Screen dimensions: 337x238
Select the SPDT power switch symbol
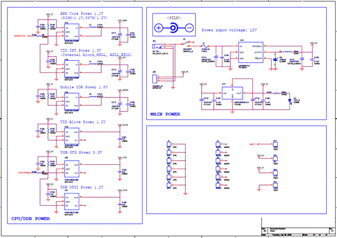click(186, 44)
